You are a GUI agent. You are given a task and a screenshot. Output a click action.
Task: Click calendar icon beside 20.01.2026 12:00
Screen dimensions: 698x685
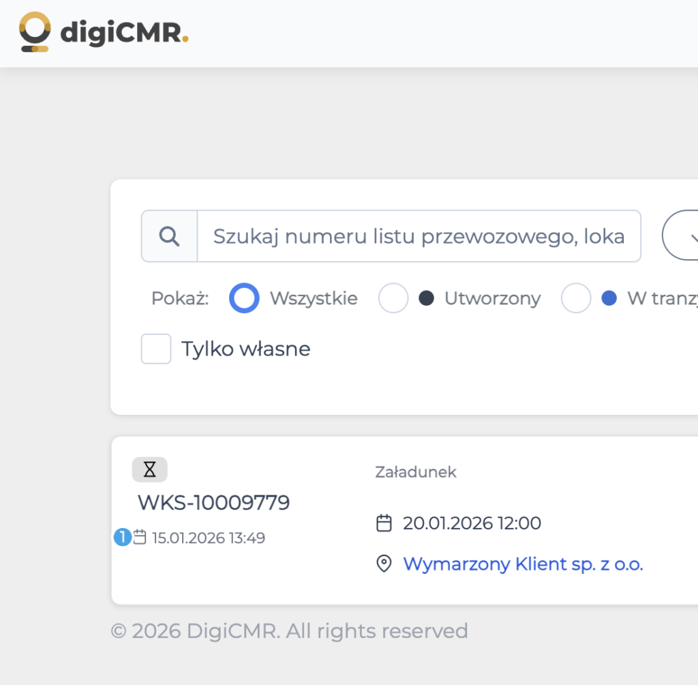tap(384, 523)
